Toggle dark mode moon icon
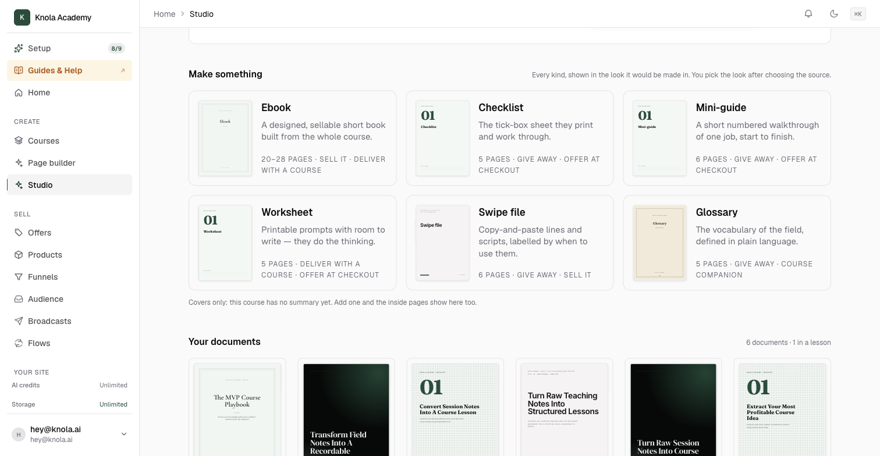This screenshot has height=456, width=880. tap(834, 14)
